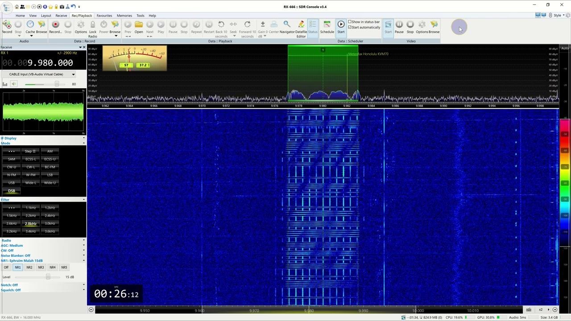Viewport: 571px width, 321px height.
Task: Click Lock Radio icon
Action: [x=93, y=29]
